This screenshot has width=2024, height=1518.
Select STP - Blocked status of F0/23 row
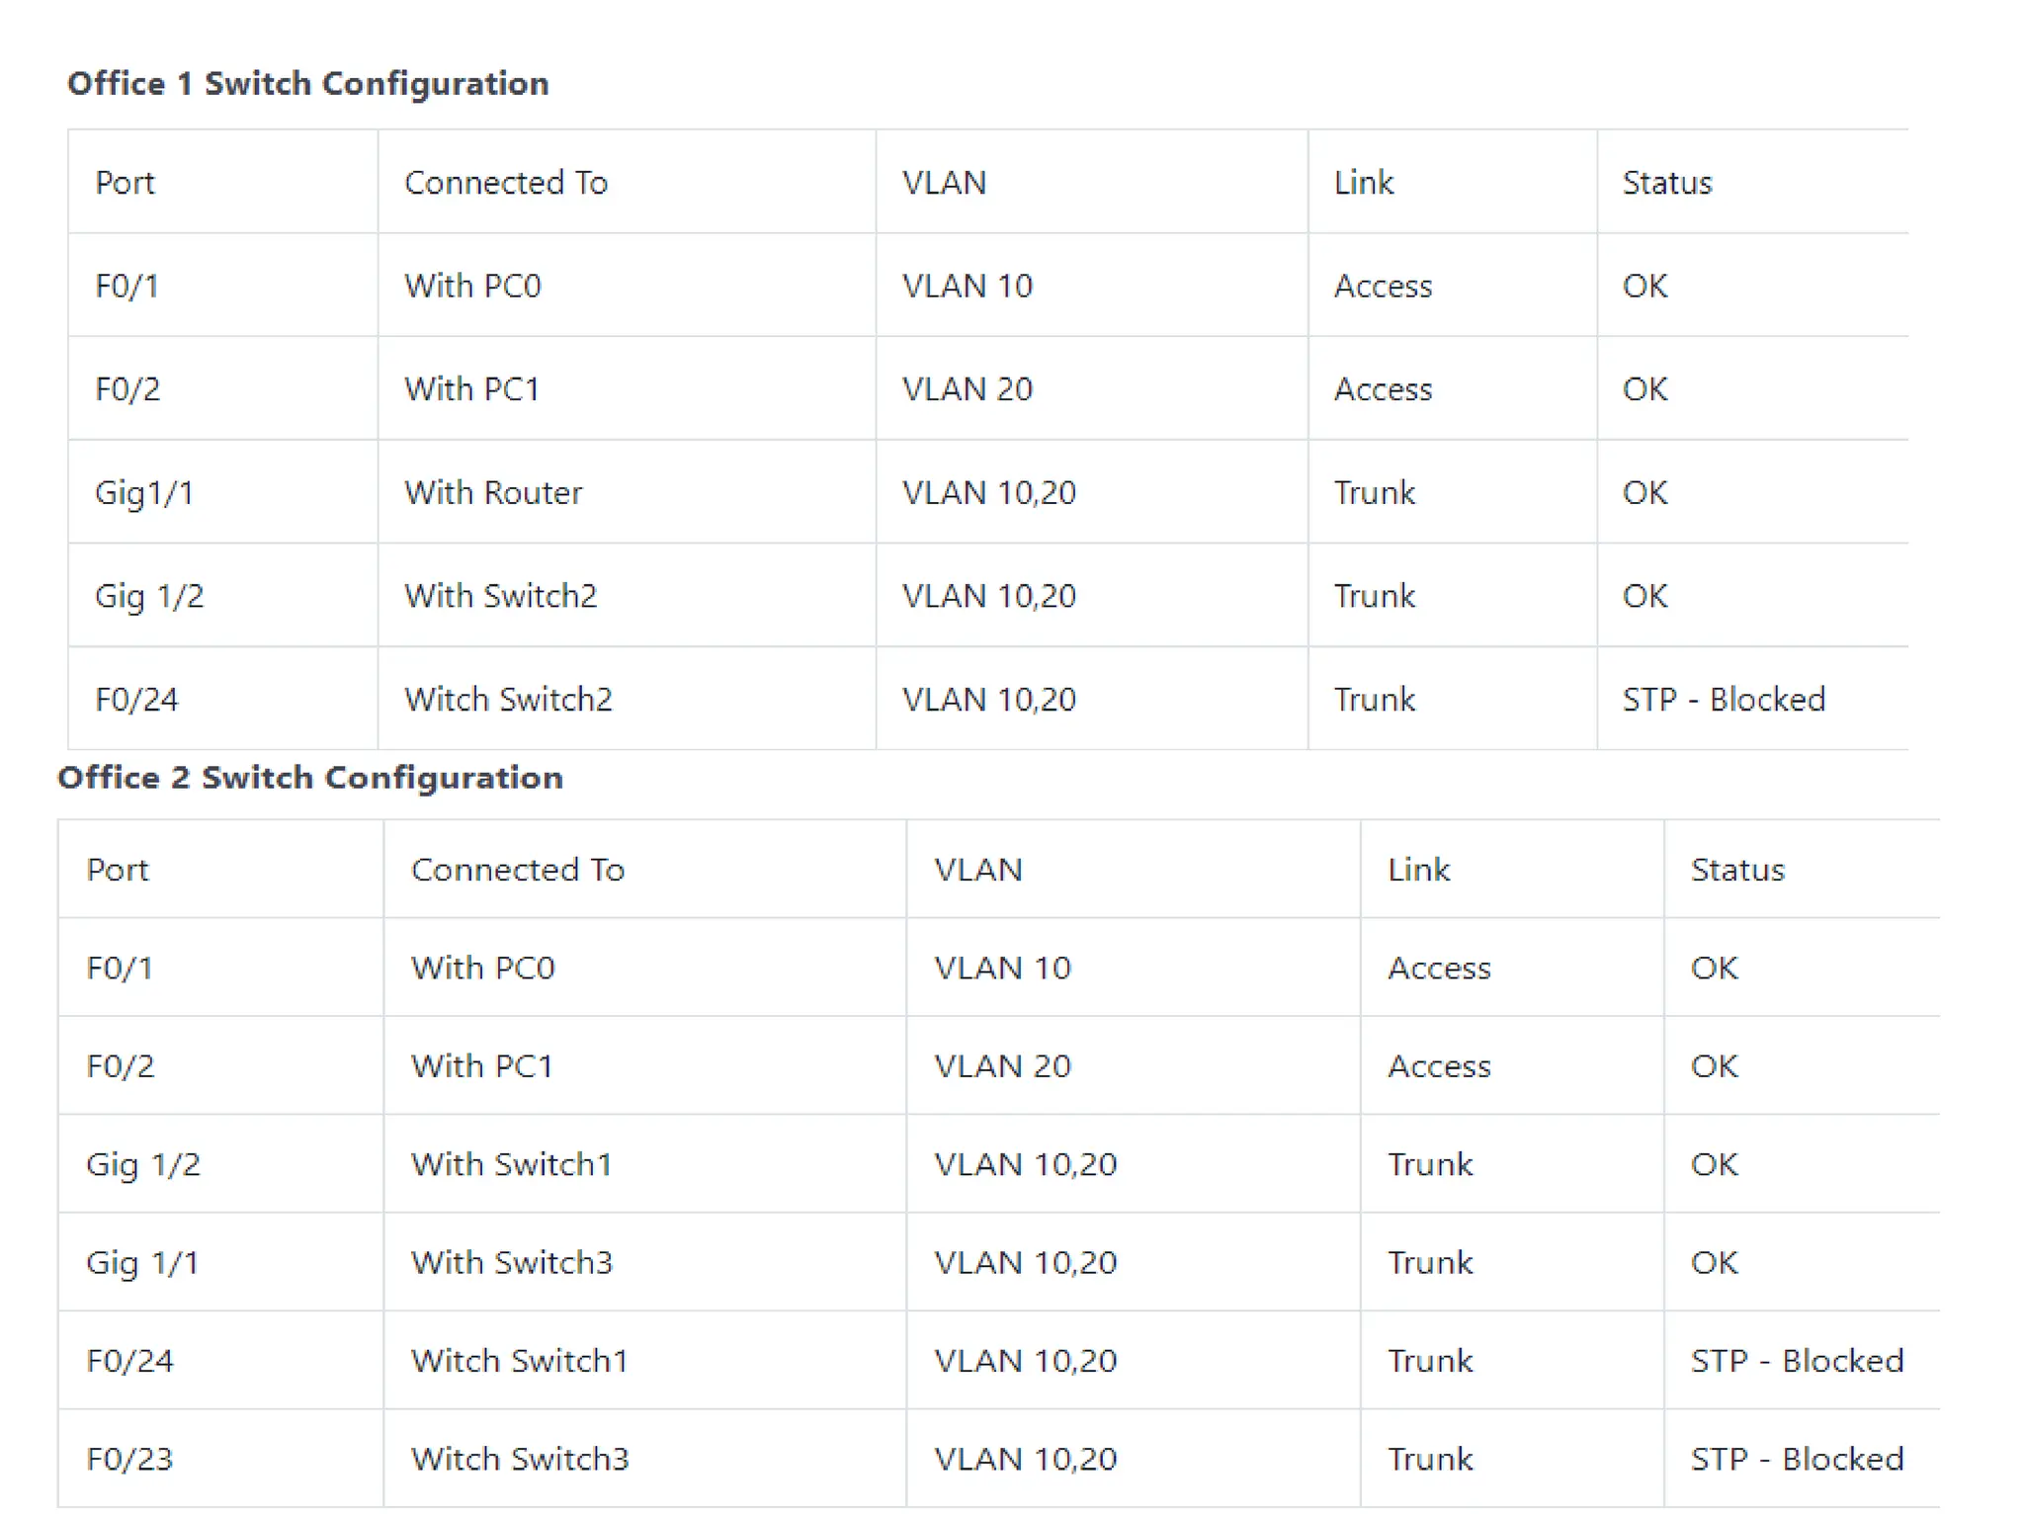pos(1797,1459)
